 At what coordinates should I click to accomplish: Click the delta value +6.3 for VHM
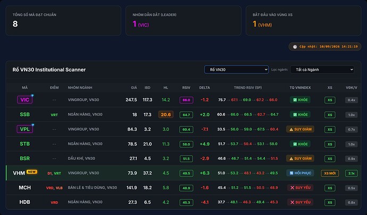[205, 173]
